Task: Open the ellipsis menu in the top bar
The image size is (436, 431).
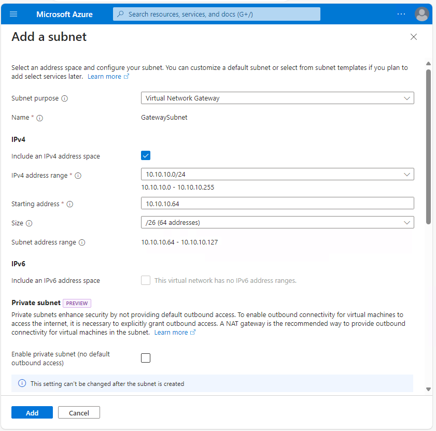Action: point(401,14)
